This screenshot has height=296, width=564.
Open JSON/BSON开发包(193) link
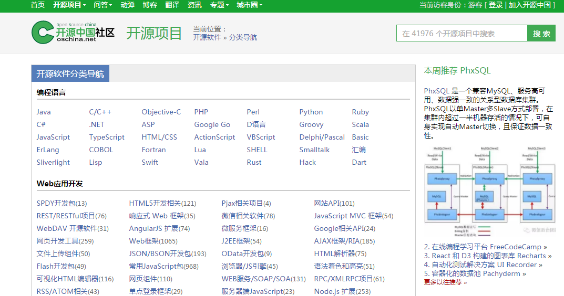pyautogui.click(x=168, y=253)
